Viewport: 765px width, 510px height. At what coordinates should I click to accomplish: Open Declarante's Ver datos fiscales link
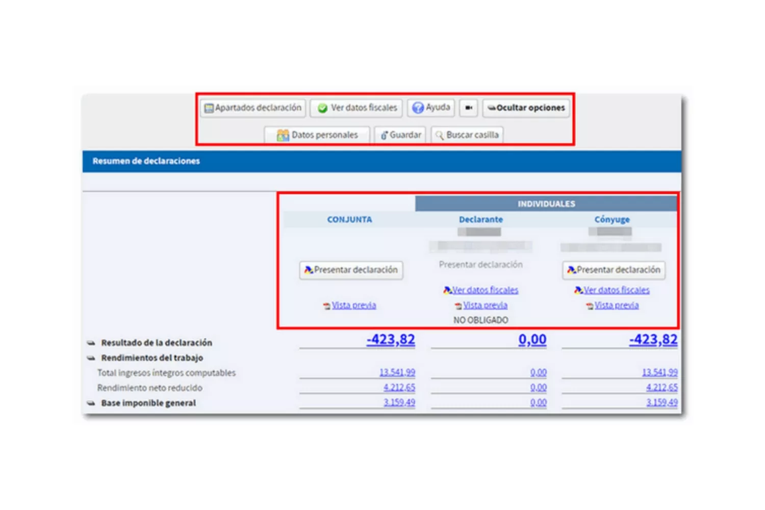[484, 290]
